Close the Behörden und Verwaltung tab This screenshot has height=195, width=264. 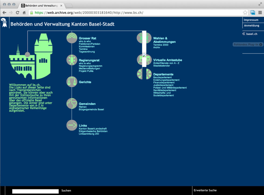point(61,6)
